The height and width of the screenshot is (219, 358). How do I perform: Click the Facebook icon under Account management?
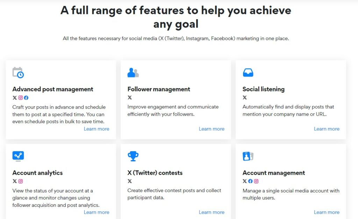(x=250, y=181)
